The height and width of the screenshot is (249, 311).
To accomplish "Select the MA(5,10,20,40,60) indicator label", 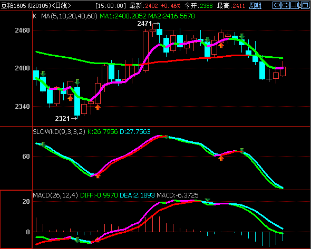I will coord(69,16).
